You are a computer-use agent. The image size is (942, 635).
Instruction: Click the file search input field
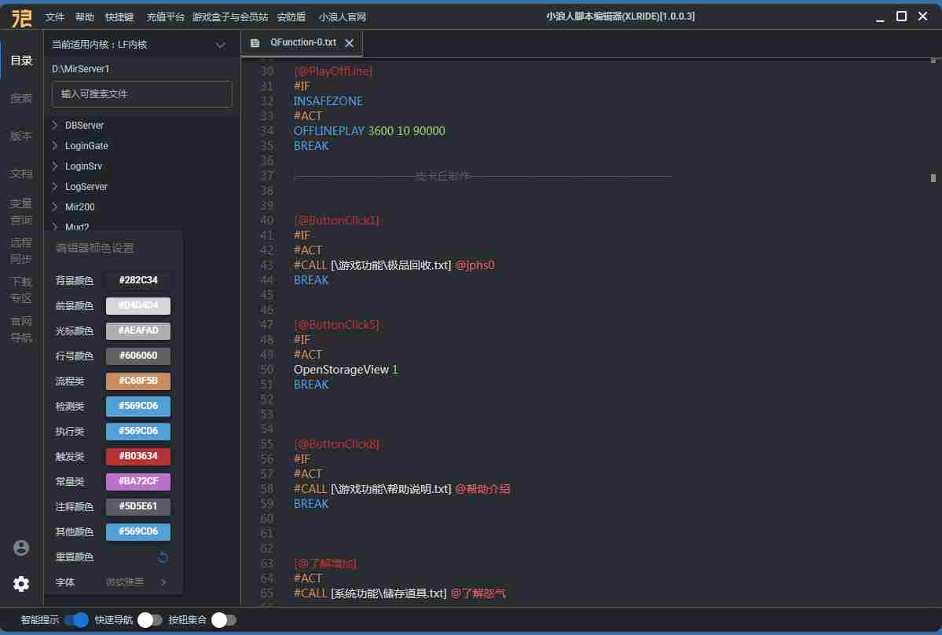pyautogui.click(x=141, y=94)
